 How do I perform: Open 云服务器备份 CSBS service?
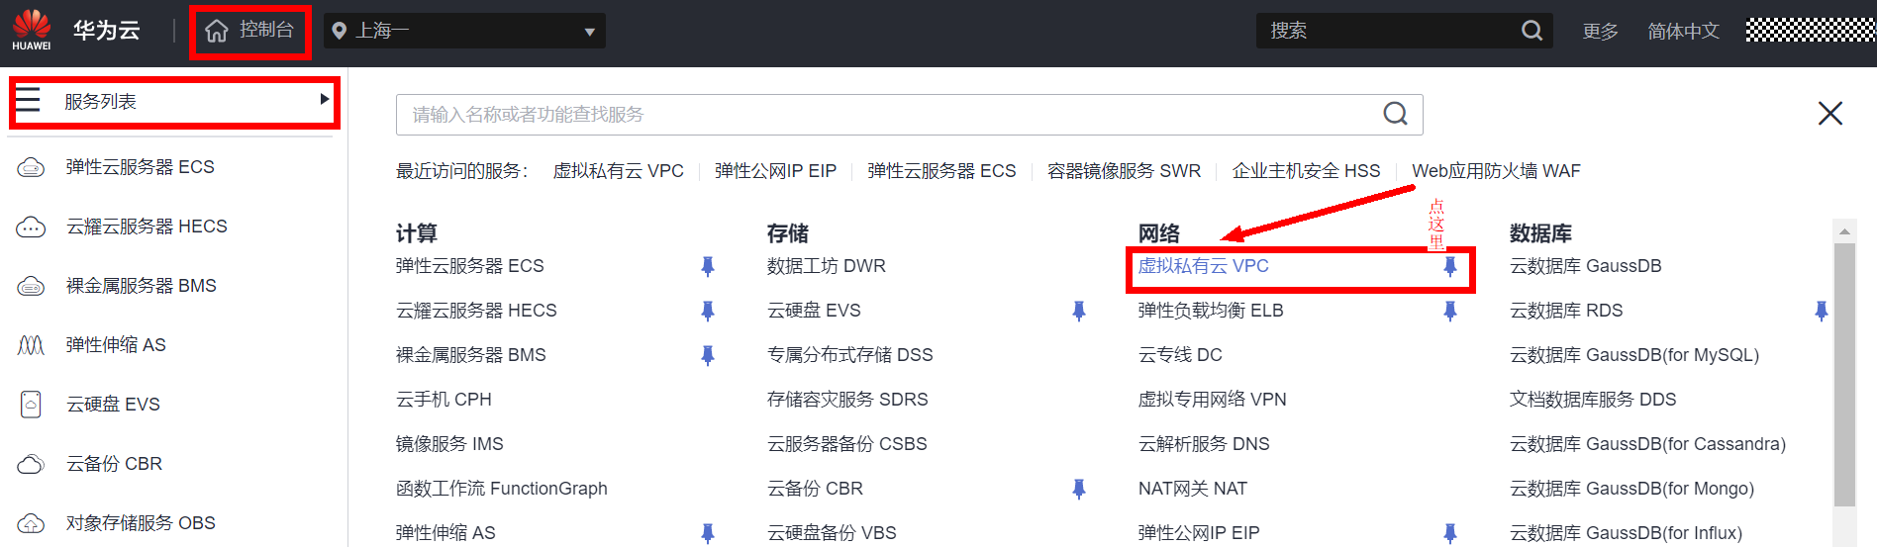tap(847, 444)
